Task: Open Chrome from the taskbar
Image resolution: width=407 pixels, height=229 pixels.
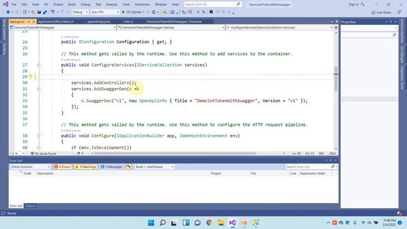Action: (209, 223)
